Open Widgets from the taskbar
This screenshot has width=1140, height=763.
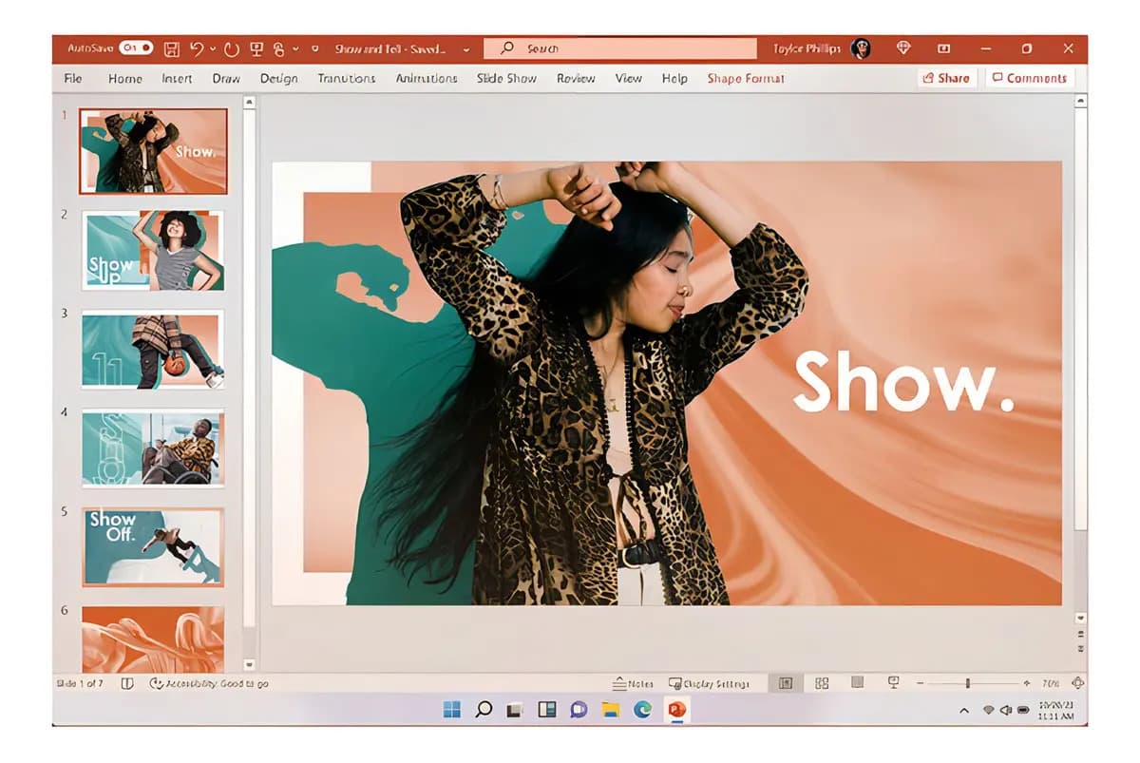point(547,709)
